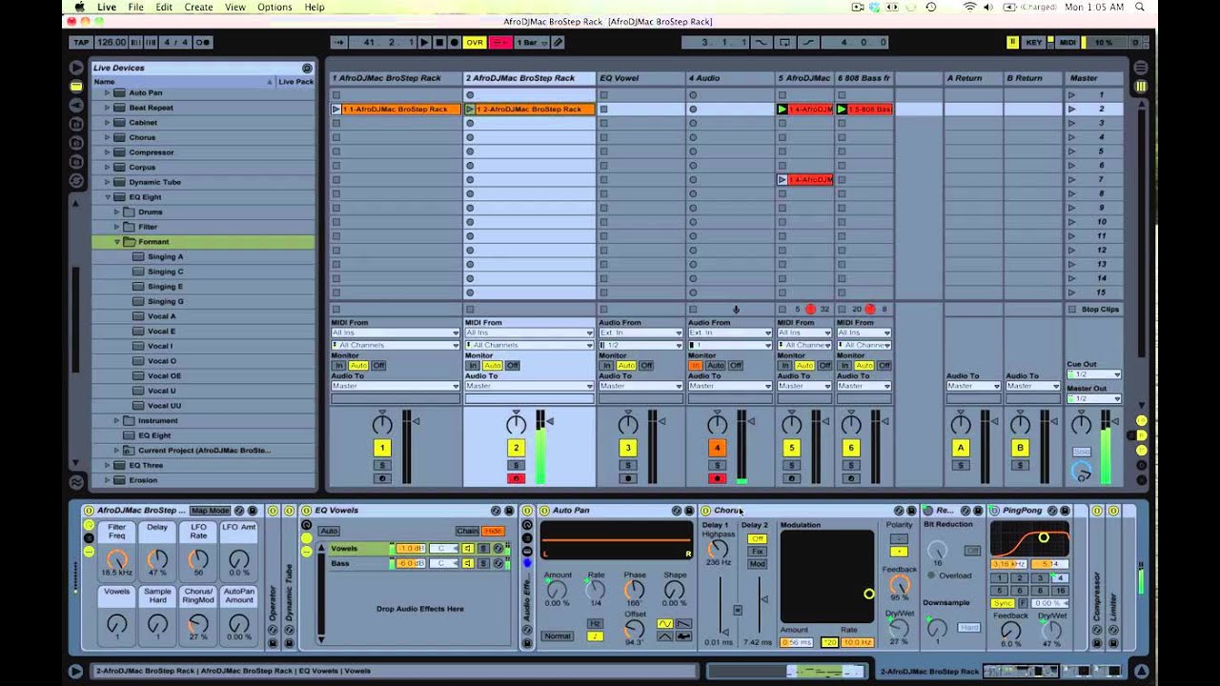Click the global Record button
Screen dimensions: 1220x686
(x=454, y=42)
